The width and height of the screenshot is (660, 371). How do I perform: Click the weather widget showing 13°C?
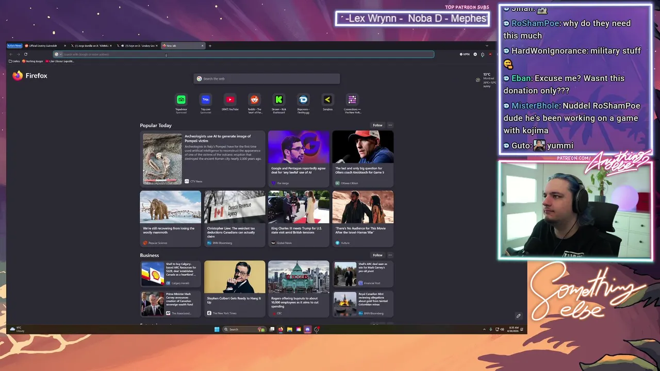click(486, 80)
